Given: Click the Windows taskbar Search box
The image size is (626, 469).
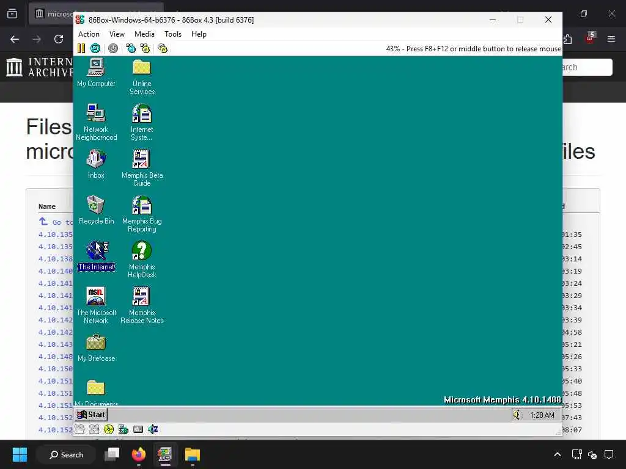Looking at the screenshot, I should [66, 454].
